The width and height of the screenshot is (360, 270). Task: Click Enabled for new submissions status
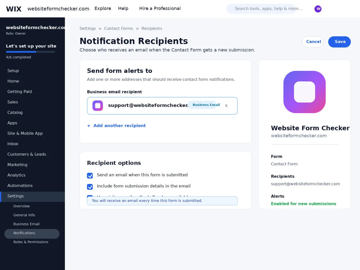[303, 204]
